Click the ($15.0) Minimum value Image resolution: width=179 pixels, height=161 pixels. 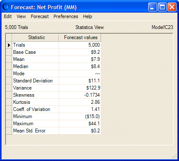[x=92, y=116]
